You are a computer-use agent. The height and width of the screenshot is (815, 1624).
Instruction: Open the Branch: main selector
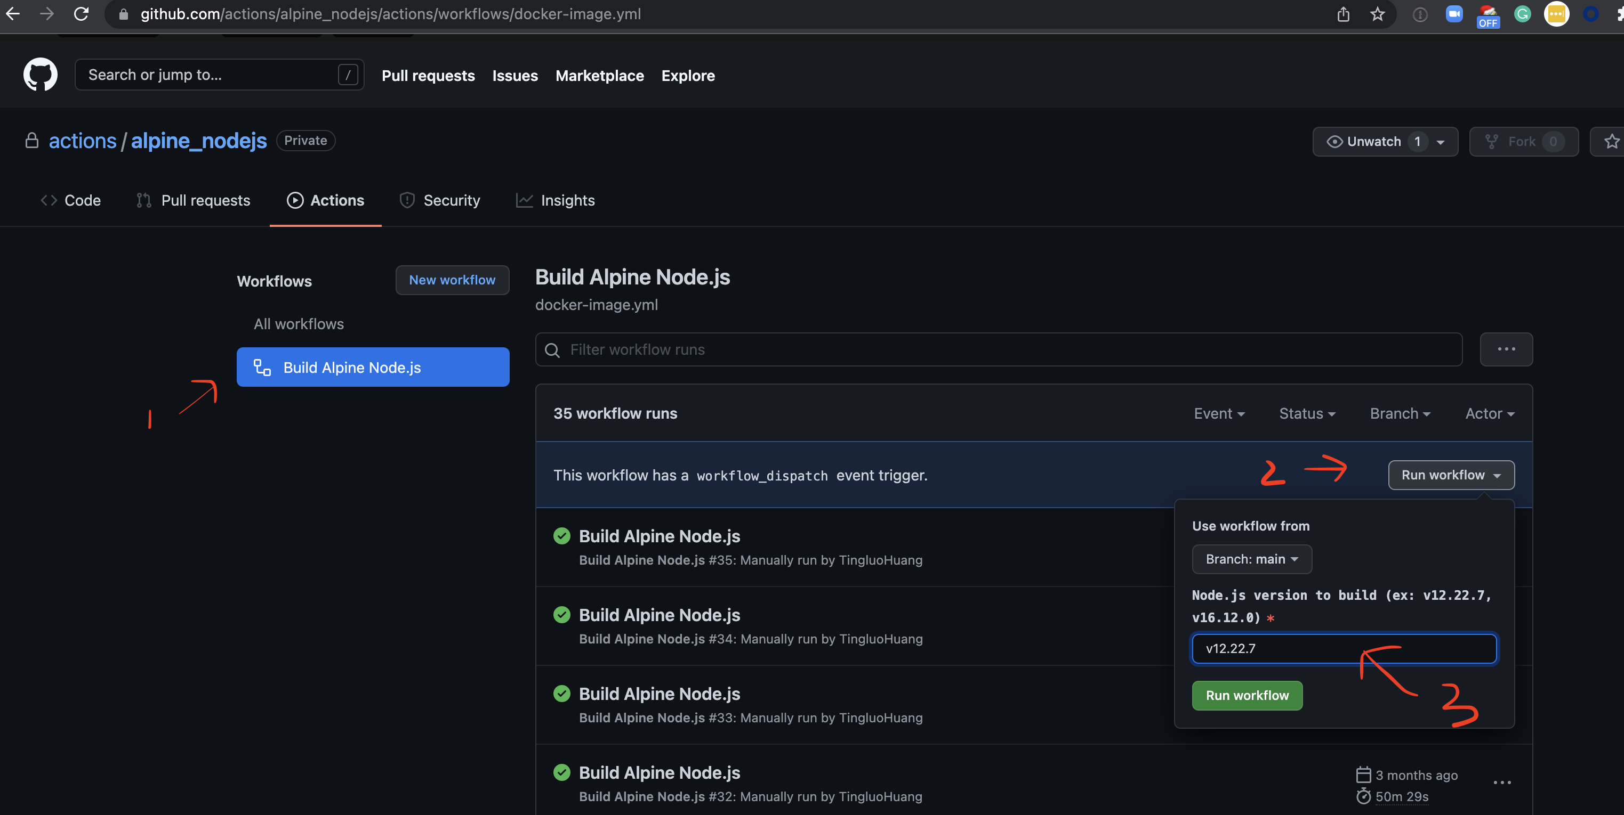tap(1251, 559)
